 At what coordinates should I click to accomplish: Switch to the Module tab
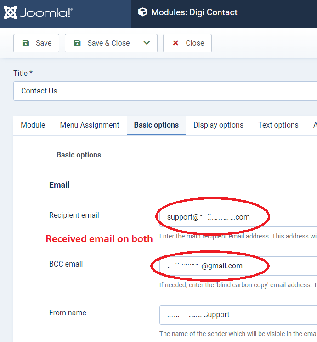click(33, 125)
